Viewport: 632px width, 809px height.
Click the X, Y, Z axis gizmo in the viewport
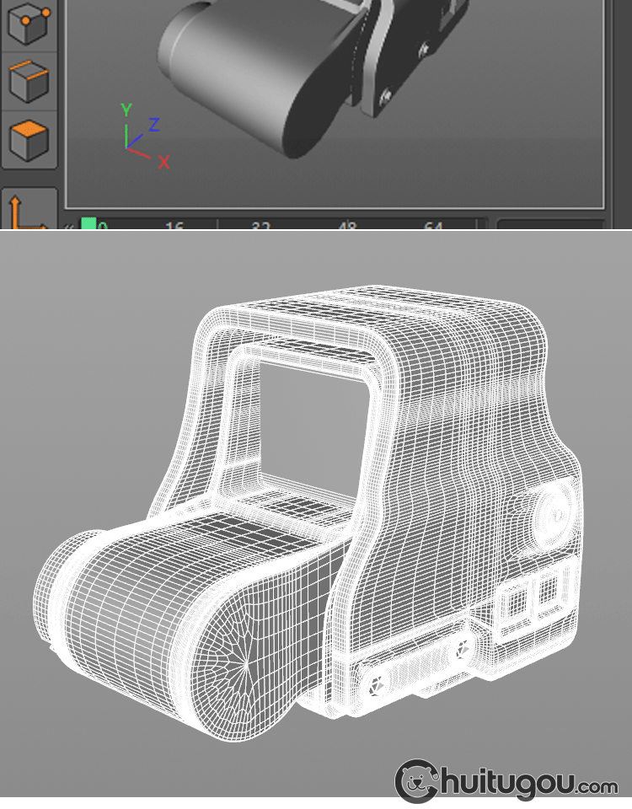(144, 136)
